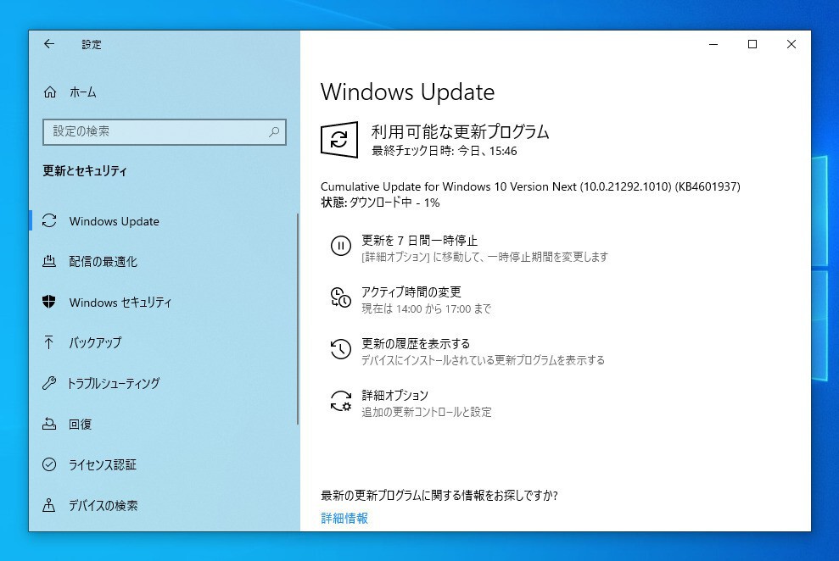Image resolution: width=839 pixels, height=561 pixels.
Task: Go to トラブルシューティング page
Action: point(114,383)
